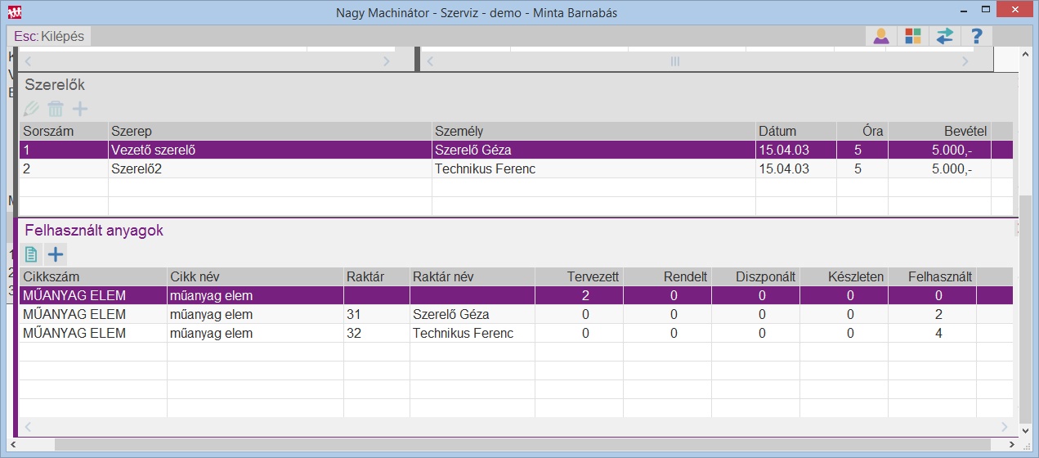Select the Szerelő2 role cell
This screenshot has height=458, width=1039.
[x=270, y=168]
